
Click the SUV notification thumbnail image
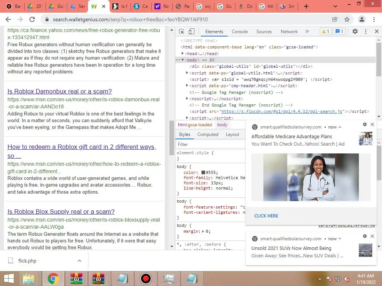pos(366,250)
